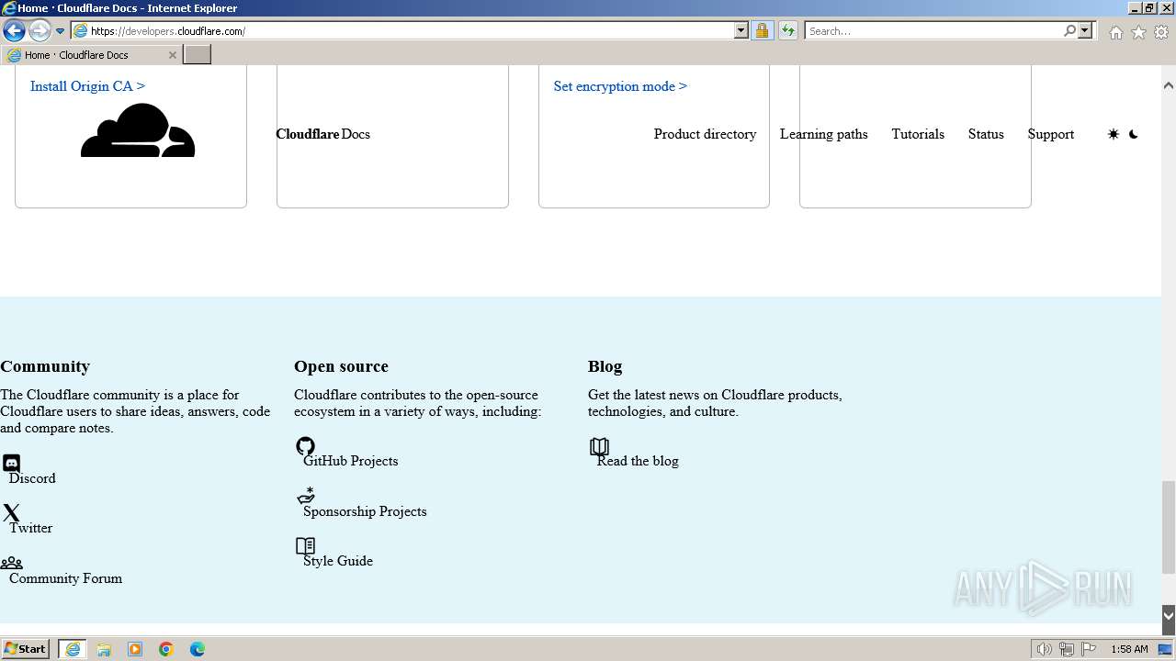Image resolution: width=1176 pixels, height=661 pixels.
Task: Open Edge taskbar icon
Action: 198,649
